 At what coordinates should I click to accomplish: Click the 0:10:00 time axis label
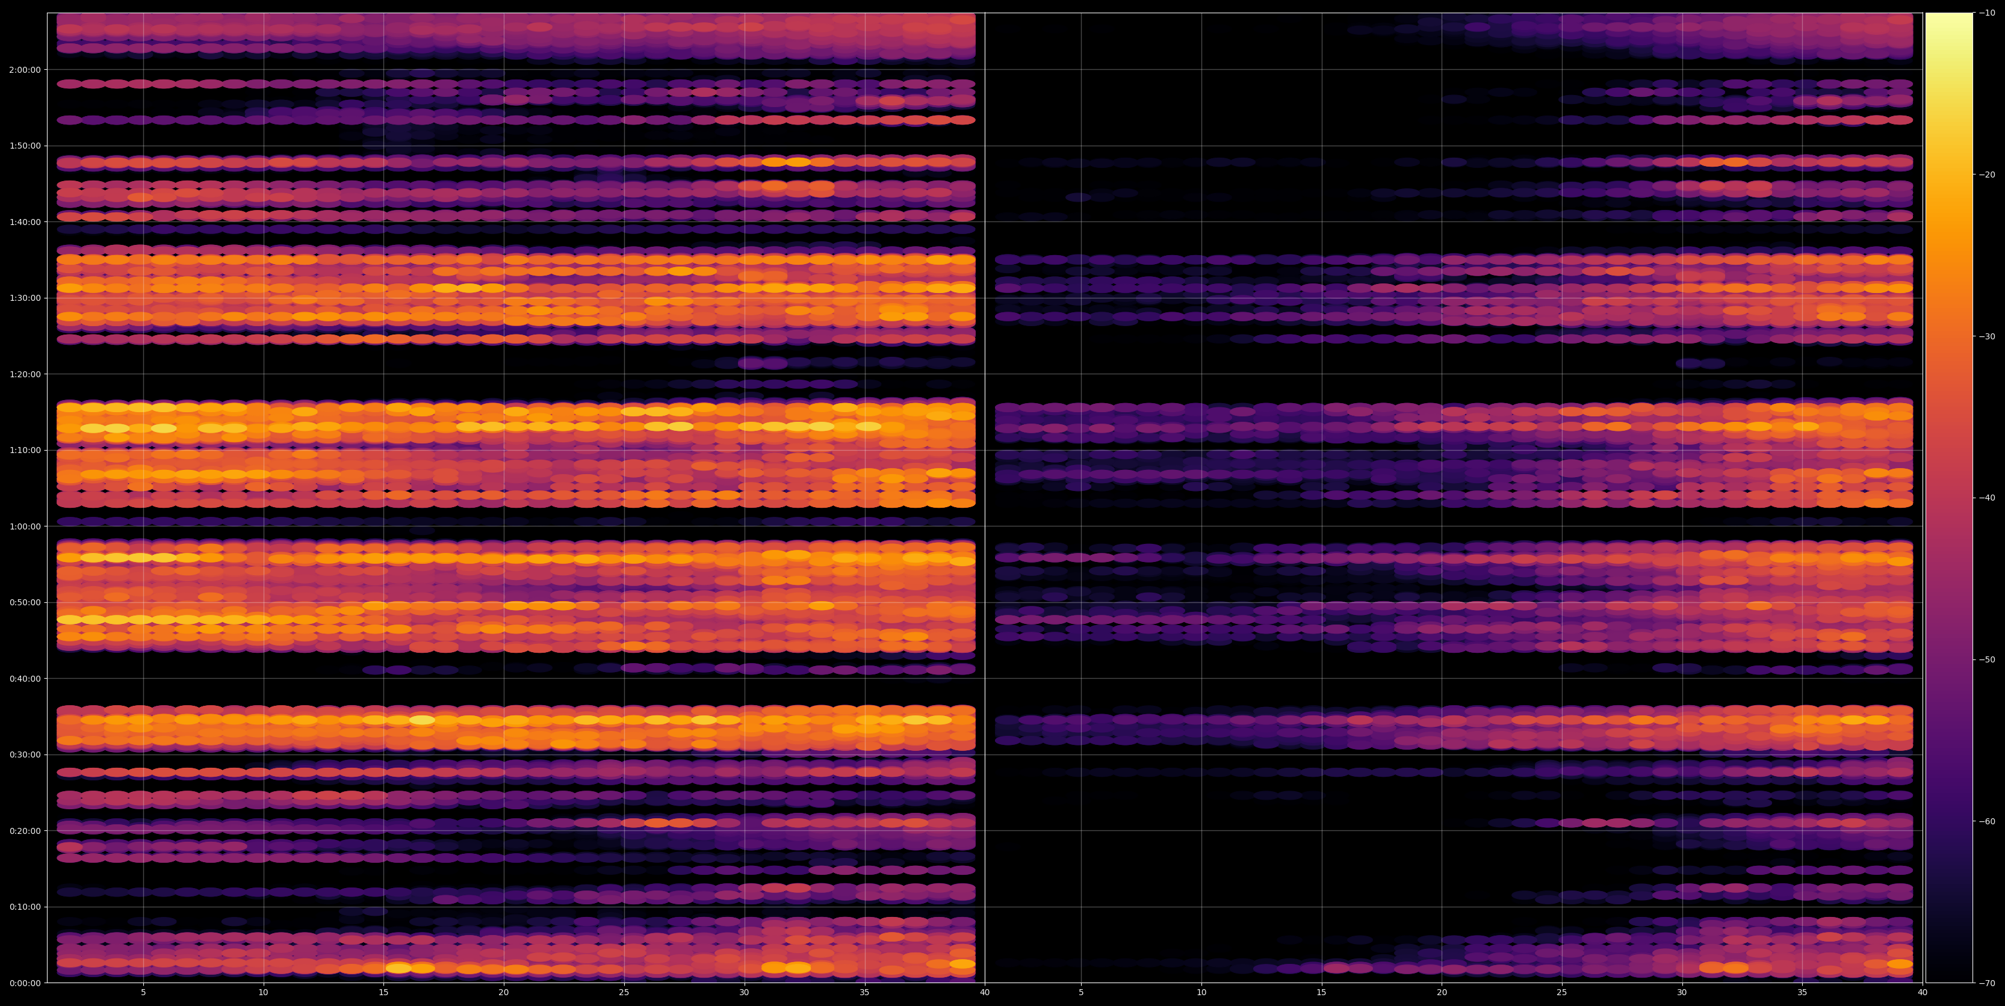pyautogui.click(x=24, y=906)
